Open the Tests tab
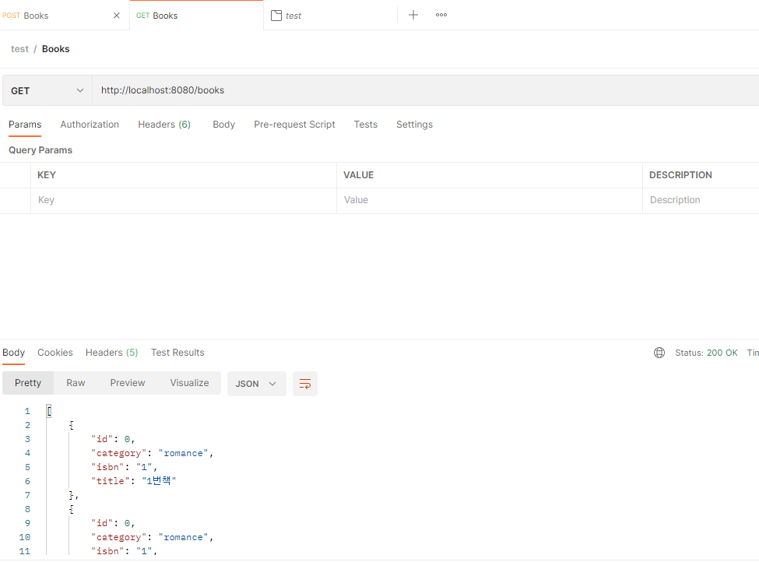Viewport: 759px width, 562px height. (365, 125)
